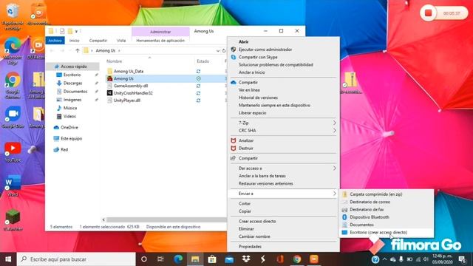Screen dimensions: 473x266
Task: Open Este equipo in the navigation pane
Action: coord(71,138)
